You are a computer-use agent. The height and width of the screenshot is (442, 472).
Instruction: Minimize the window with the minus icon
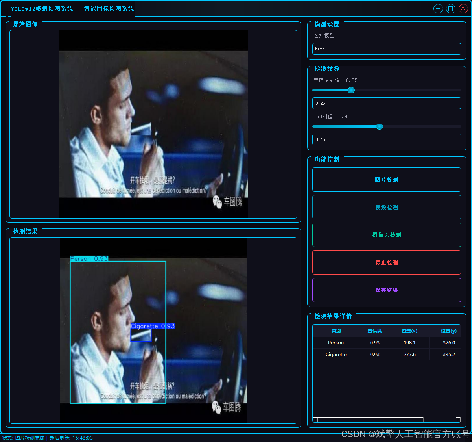[x=438, y=9]
